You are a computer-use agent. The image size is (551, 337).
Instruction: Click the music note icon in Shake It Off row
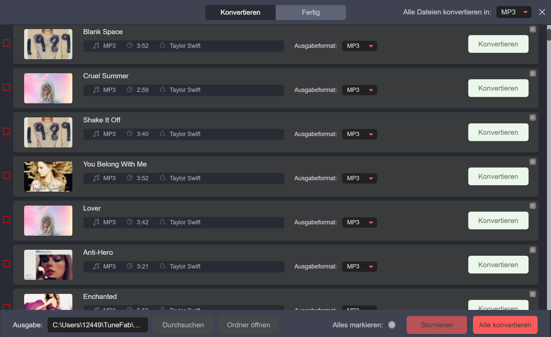(x=96, y=134)
